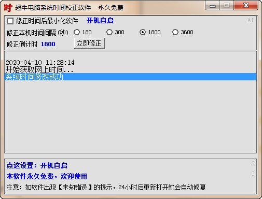The height and width of the screenshot is (199, 262).
Task: Close the time correction software window
Action: (x=246, y=6)
